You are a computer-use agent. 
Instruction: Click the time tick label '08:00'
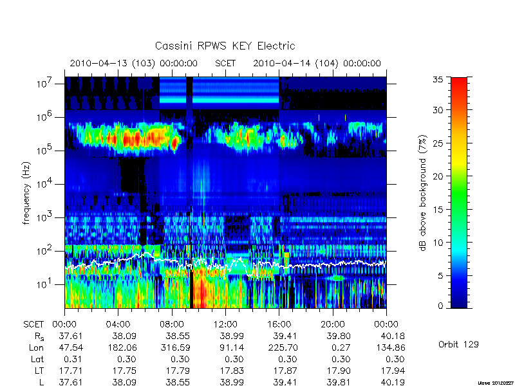pyautogui.click(x=172, y=324)
